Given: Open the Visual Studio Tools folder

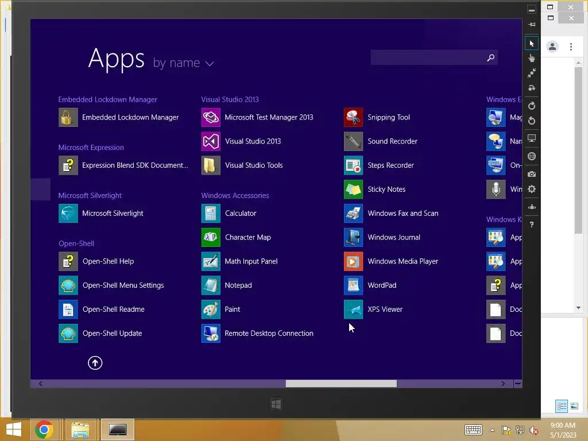Looking at the screenshot, I should click(x=242, y=165).
